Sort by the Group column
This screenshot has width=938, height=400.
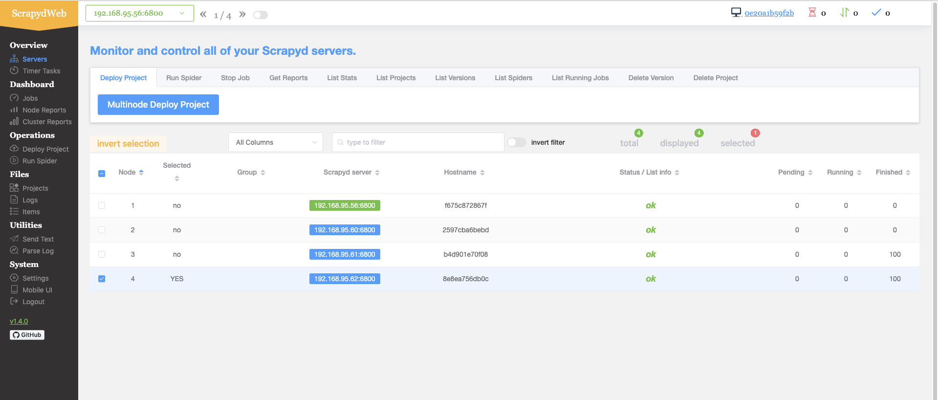tap(263, 173)
